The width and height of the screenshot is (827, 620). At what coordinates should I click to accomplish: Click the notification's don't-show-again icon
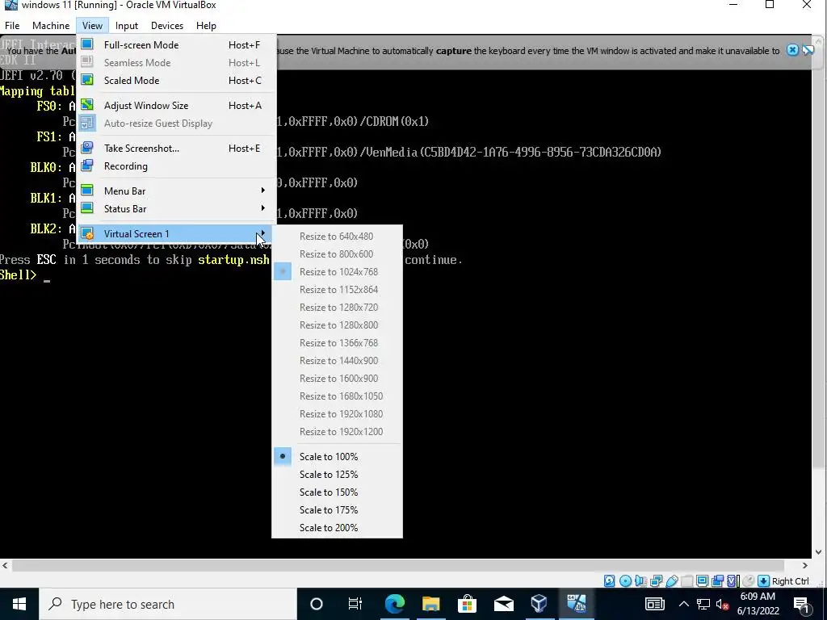(x=808, y=50)
